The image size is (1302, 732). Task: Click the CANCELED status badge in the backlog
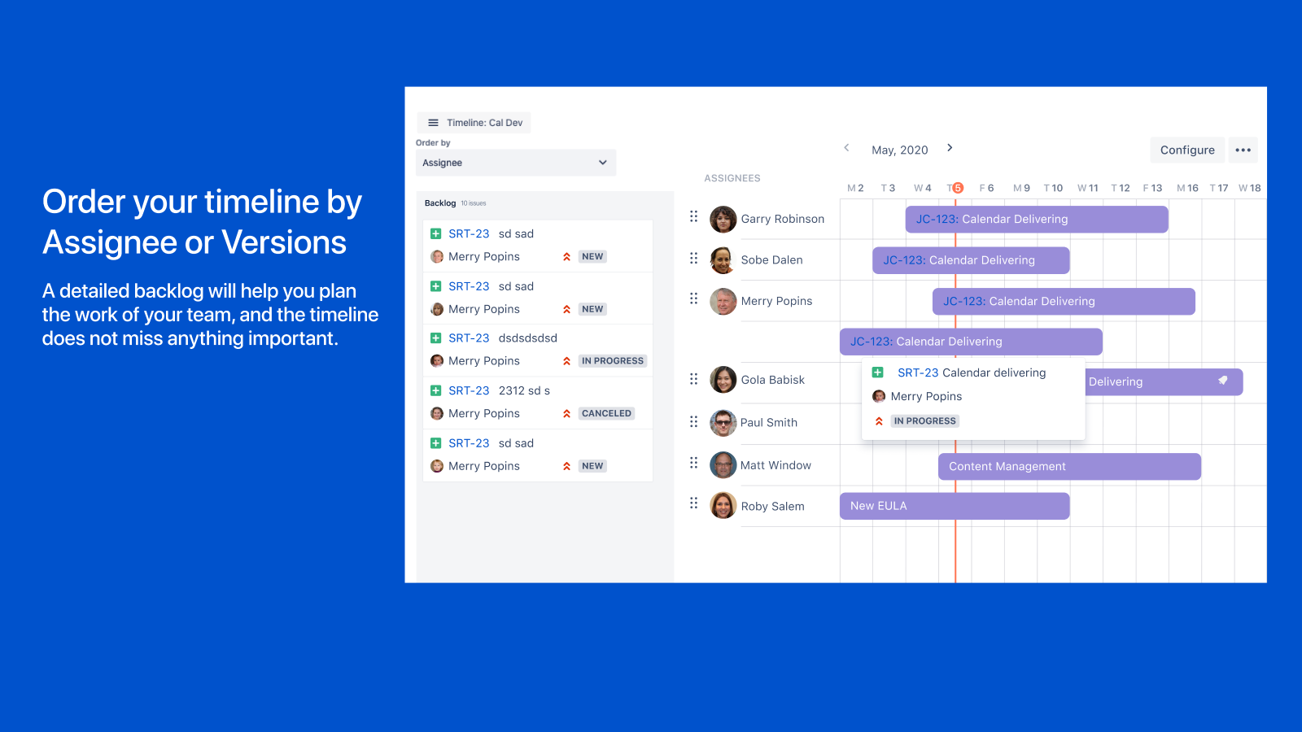coord(605,412)
